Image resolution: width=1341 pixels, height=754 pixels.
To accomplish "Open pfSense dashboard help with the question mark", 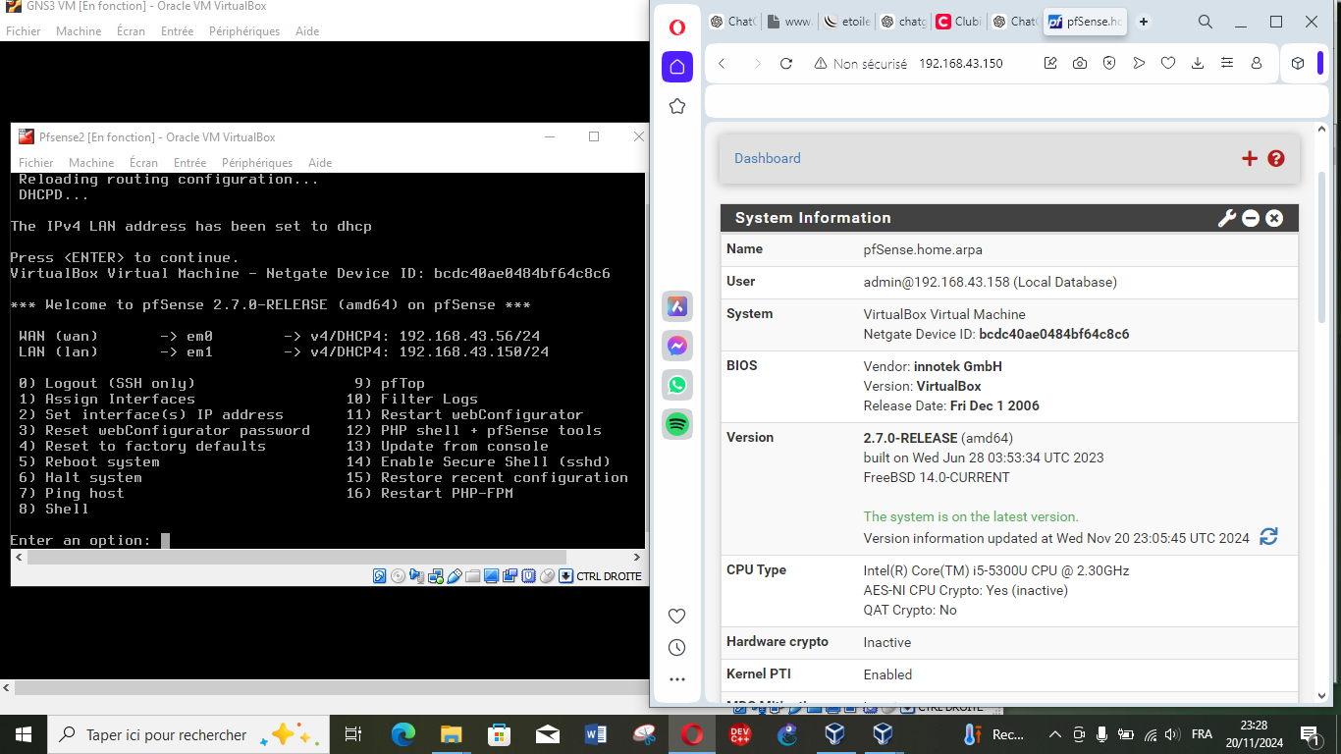I will [1275, 158].
